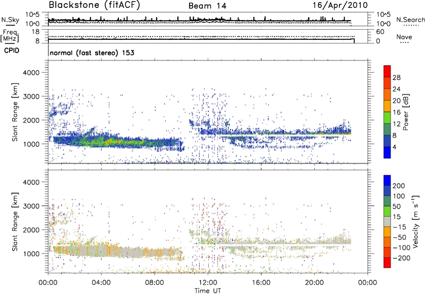Click the velocity colorbar value "-200"
The width and height of the screenshot is (425, 294).
click(402, 258)
